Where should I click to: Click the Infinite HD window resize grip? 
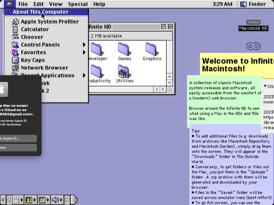(x=170, y=90)
